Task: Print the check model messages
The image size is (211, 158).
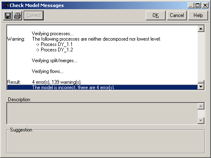Action: 17,16
